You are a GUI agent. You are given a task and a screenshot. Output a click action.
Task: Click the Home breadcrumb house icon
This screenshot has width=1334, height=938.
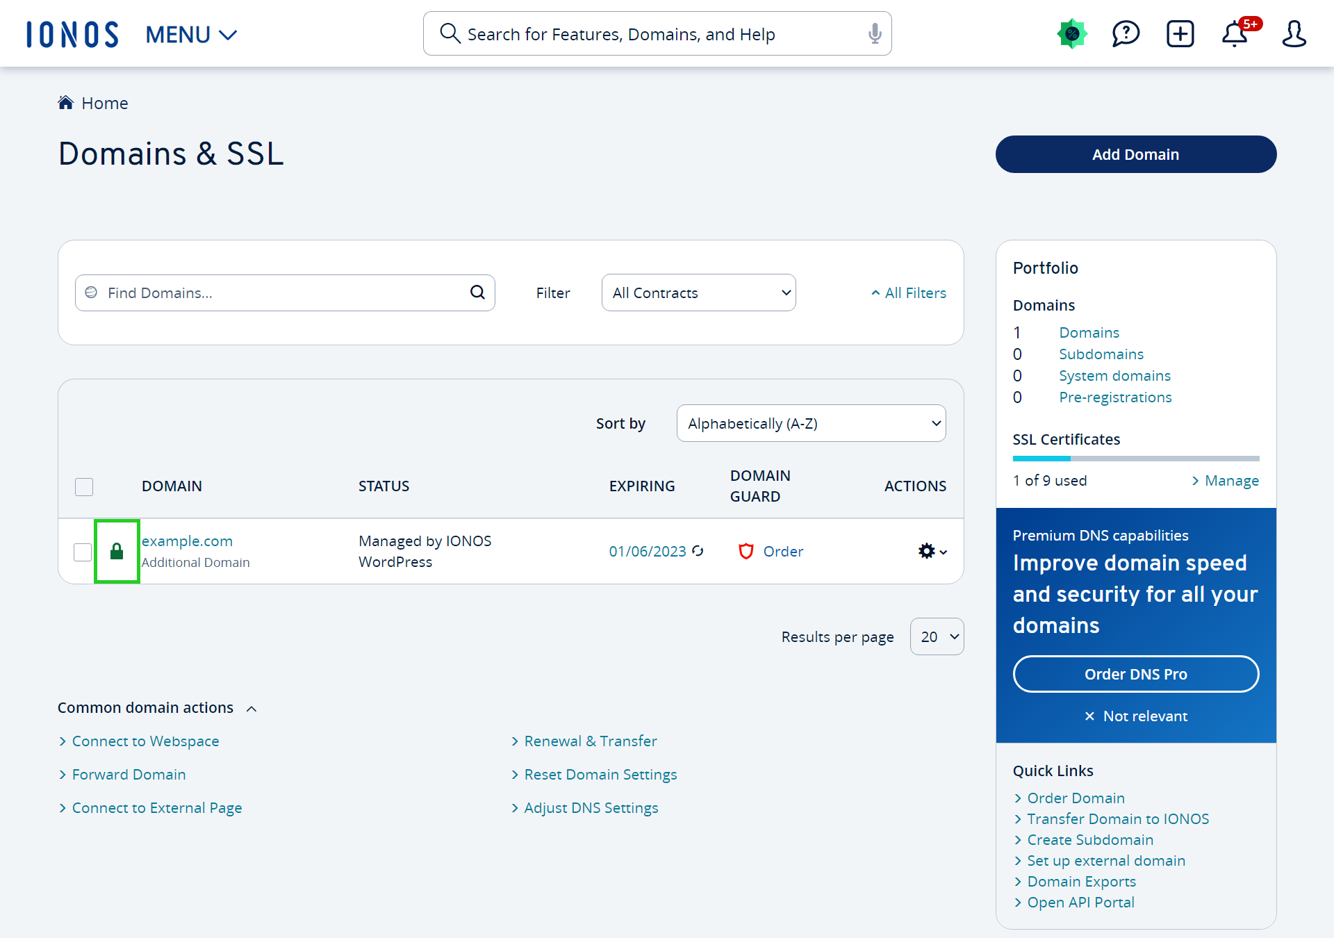(66, 103)
